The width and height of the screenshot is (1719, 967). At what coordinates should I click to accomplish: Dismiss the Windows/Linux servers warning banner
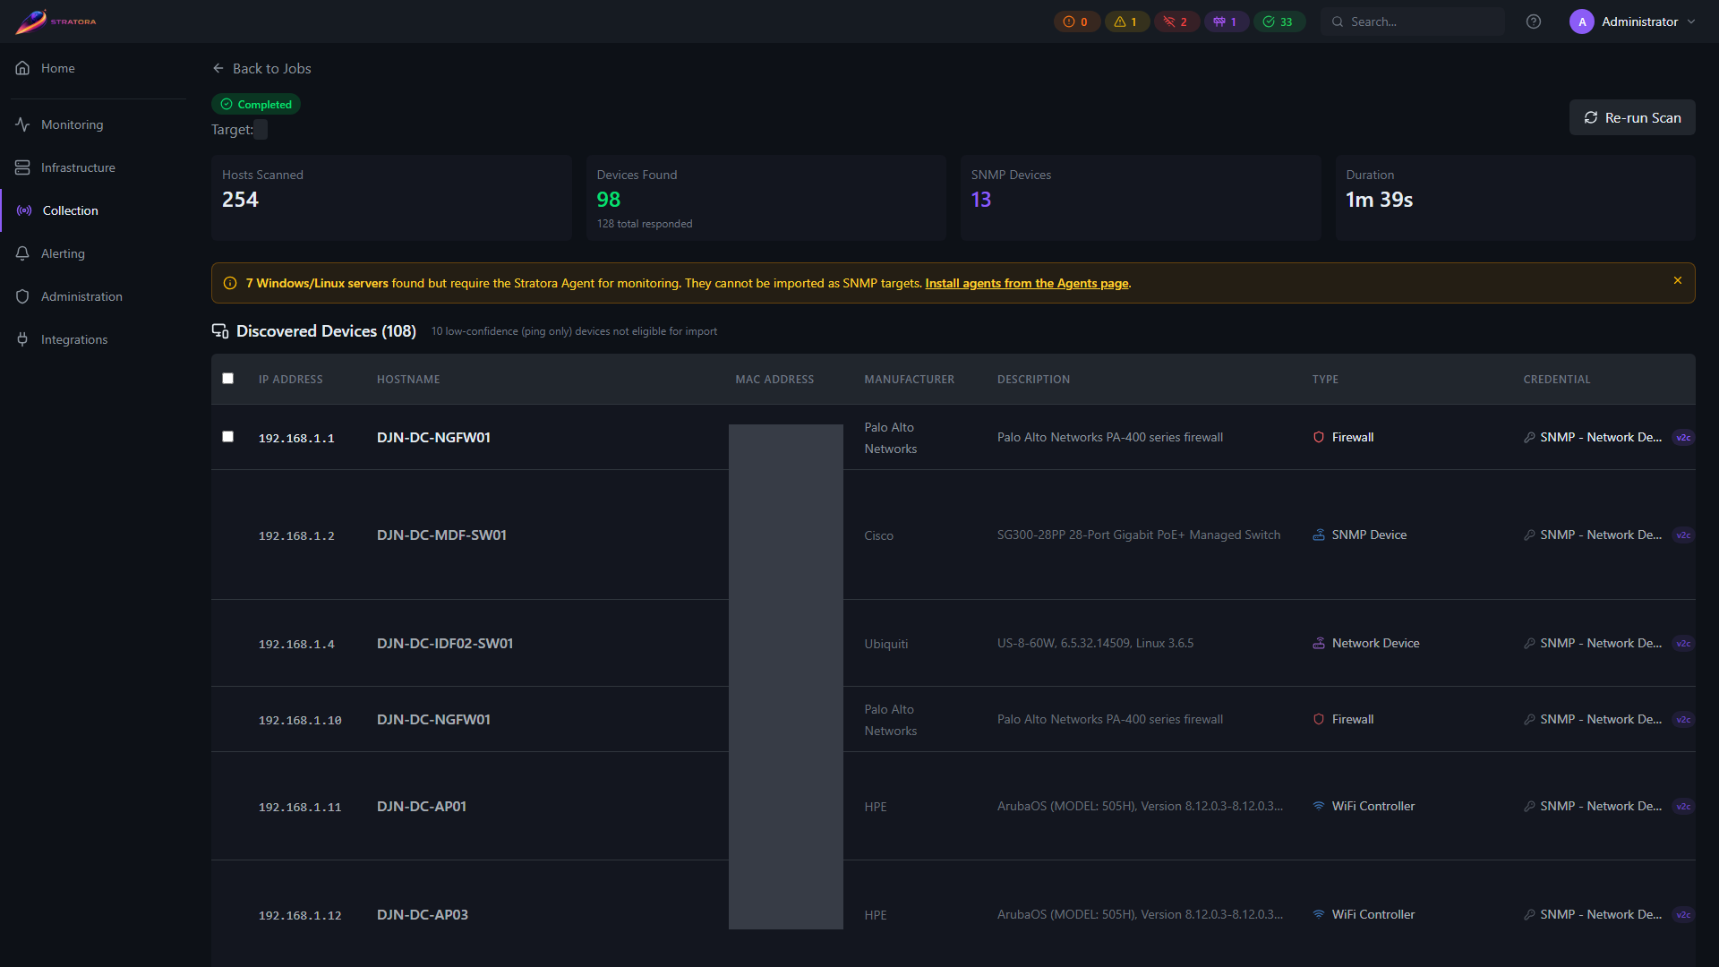(1678, 280)
